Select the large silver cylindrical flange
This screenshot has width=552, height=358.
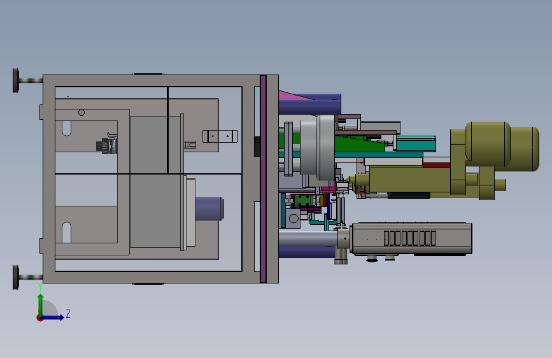click(x=317, y=148)
